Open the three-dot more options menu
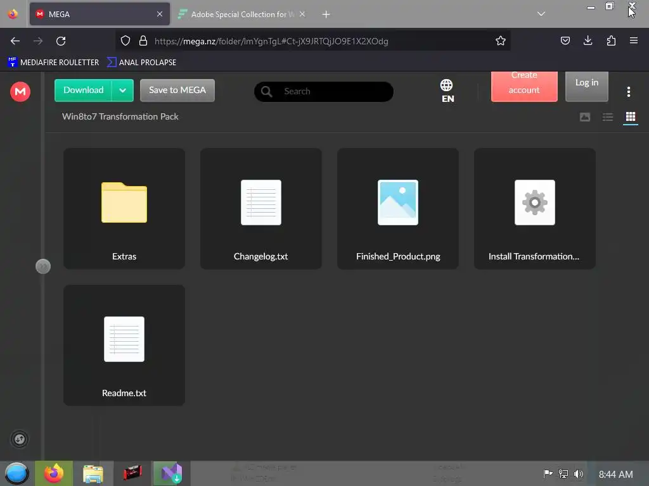This screenshot has width=649, height=486. point(628,92)
